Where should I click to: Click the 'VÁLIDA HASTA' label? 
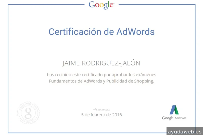(101, 110)
